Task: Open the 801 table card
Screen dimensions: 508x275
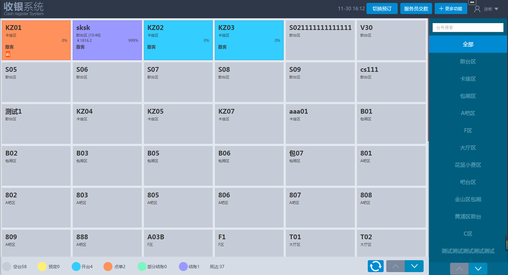Action: 391,166
